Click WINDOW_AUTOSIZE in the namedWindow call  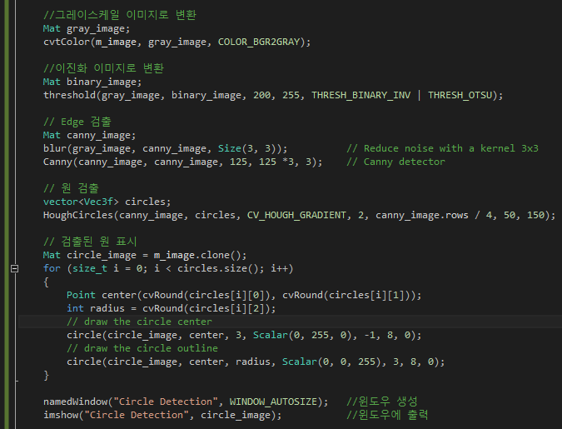point(273,402)
